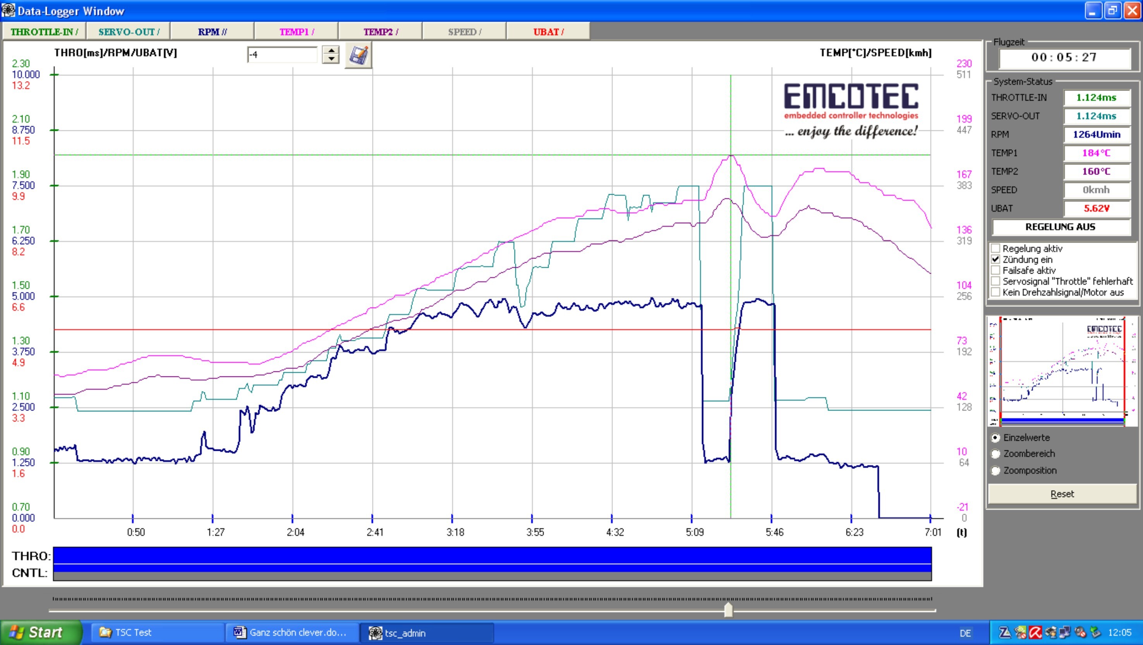
Task: Uncheck the Zündung ein checkbox
Action: tap(996, 259)
